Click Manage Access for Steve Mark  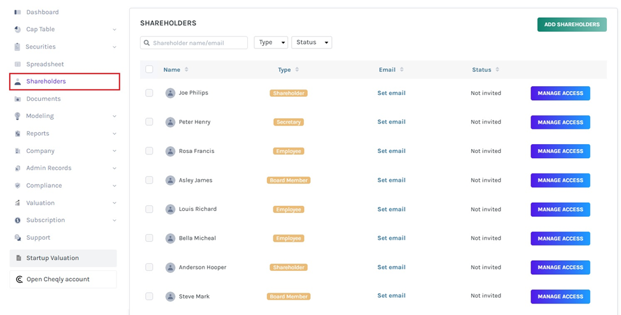coord(560,297)
